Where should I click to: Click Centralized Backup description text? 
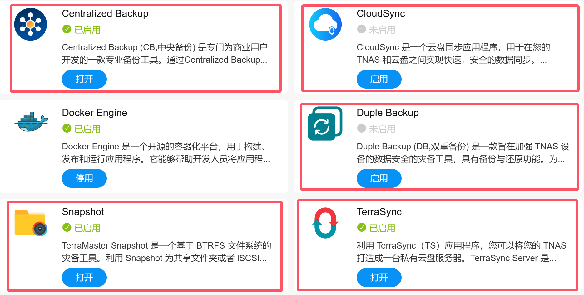165,53
